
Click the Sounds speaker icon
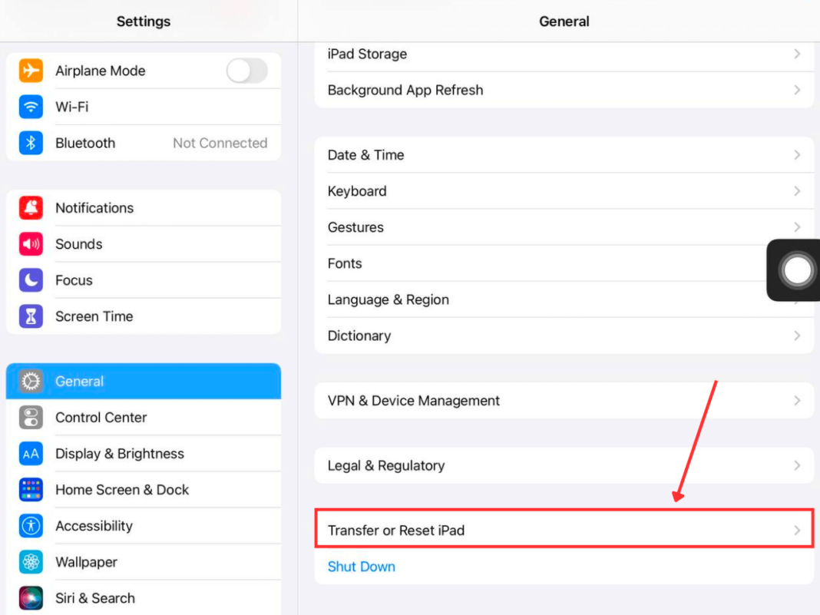tap(31, 243)
